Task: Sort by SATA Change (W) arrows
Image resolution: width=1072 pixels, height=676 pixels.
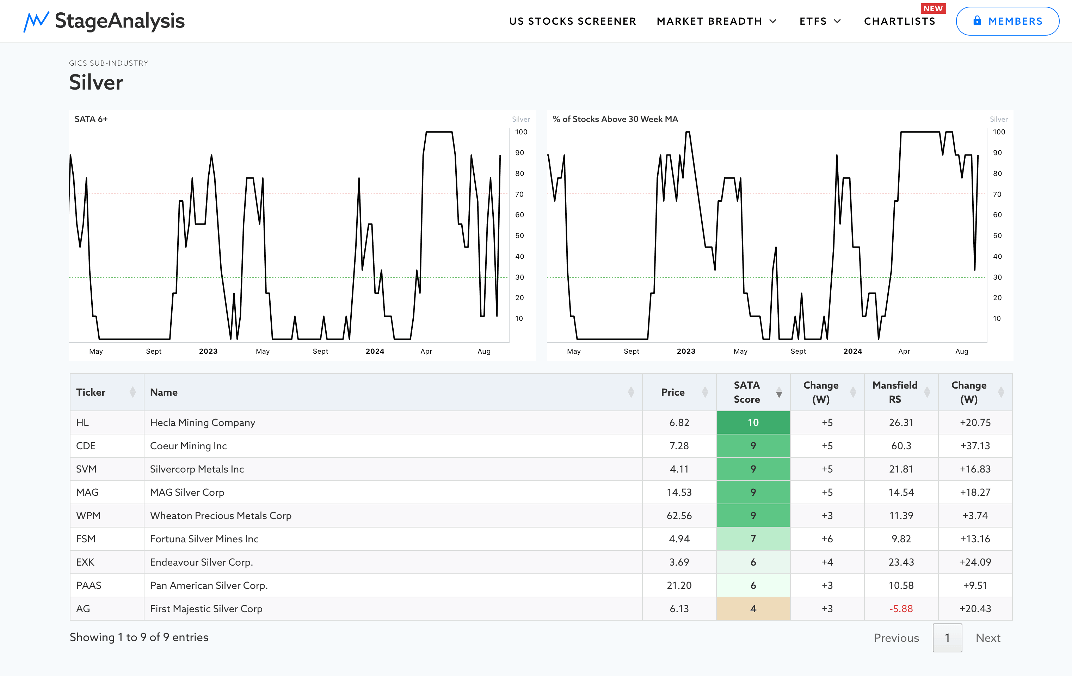Action: click(853, 392)
